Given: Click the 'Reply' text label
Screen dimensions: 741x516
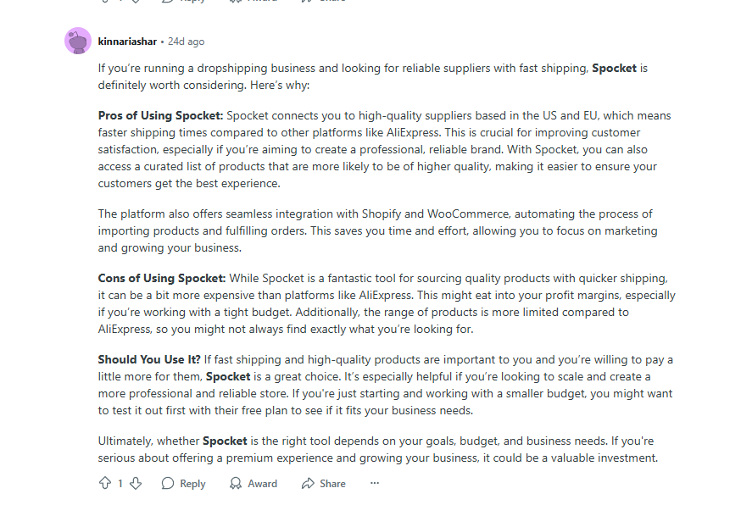Looking at the screenshot, I should (x=192, y=484).
